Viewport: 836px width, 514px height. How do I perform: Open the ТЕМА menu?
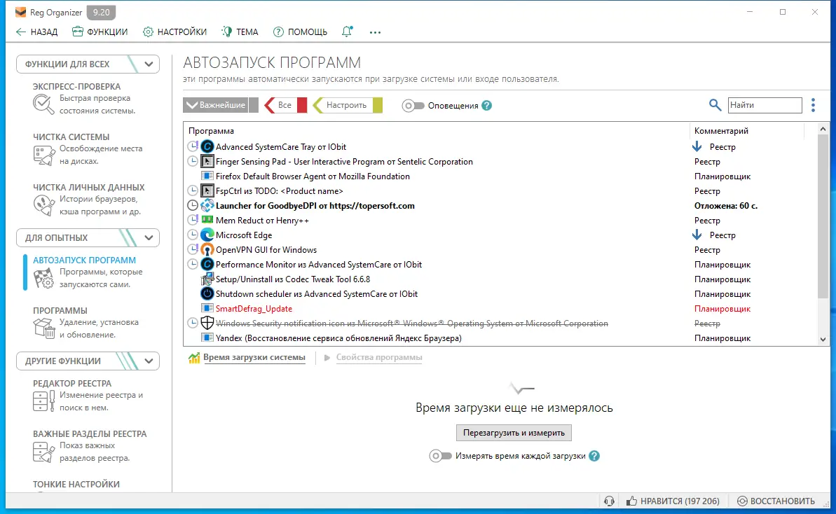click(x=240, y=32)
